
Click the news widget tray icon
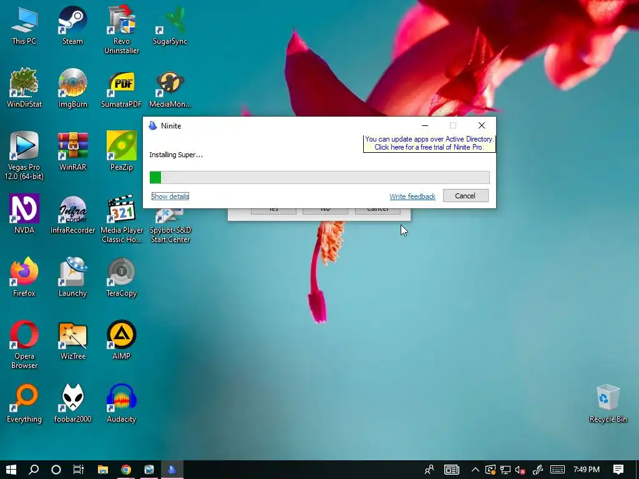click(452, 470)
